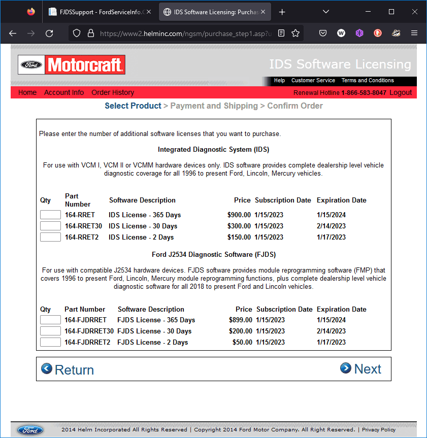Go to Account Info page

click(x=64, y=92)
